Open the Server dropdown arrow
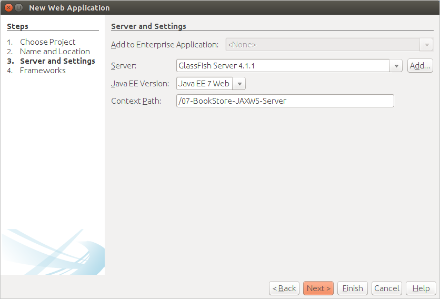This screenshot has width=440, height=299. tap(396, 66)
